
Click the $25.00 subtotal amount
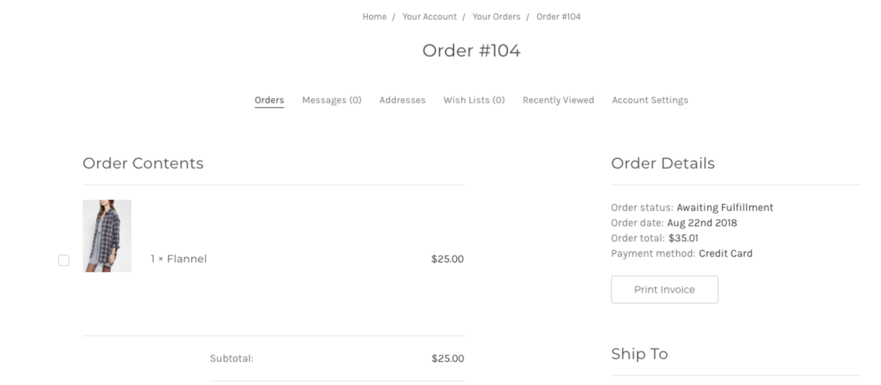449,357
